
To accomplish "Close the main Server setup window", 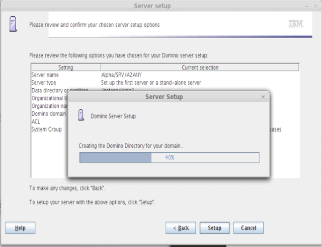I will coord(315,7).
